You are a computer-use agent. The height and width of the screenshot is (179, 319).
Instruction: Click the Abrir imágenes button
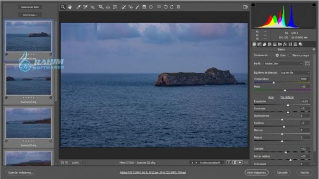click(x=256, y=172)
